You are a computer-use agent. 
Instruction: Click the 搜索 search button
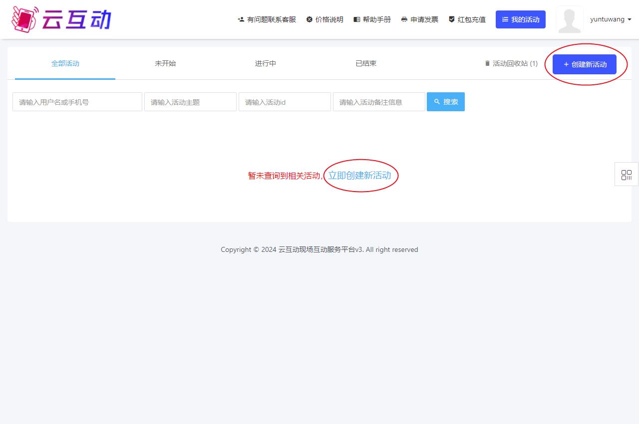[x=445, y=102]
